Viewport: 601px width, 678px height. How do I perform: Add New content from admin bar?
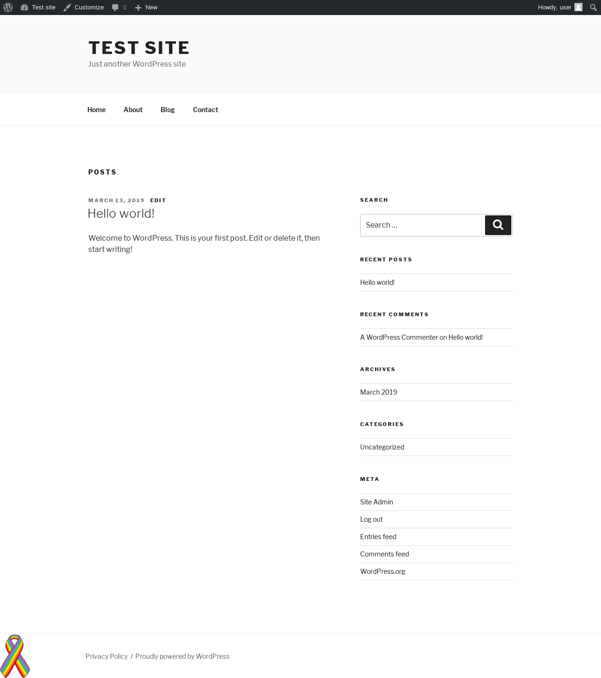point(146,8)
